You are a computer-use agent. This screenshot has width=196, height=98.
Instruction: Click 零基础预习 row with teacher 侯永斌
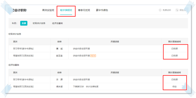point(98,86)
